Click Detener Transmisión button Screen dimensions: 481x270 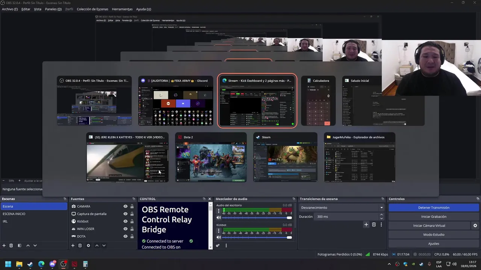[434, 207]
